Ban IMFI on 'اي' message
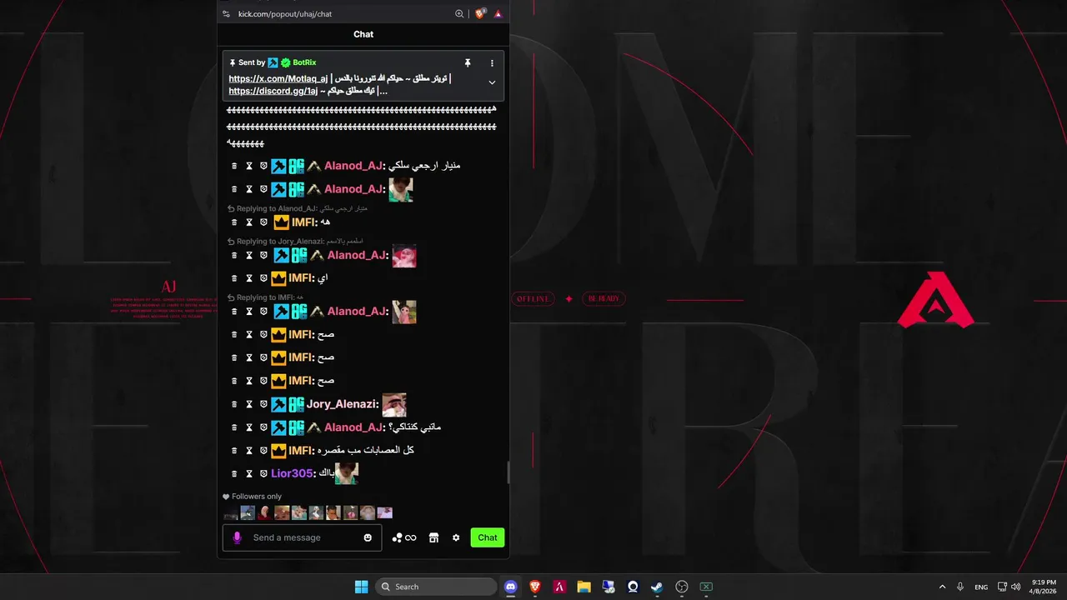1067x600 pixels. click(263, 278)
